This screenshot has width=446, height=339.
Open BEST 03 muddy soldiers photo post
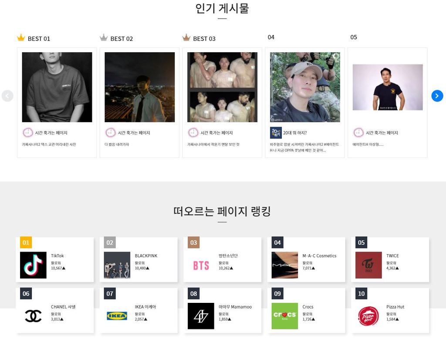222,87
